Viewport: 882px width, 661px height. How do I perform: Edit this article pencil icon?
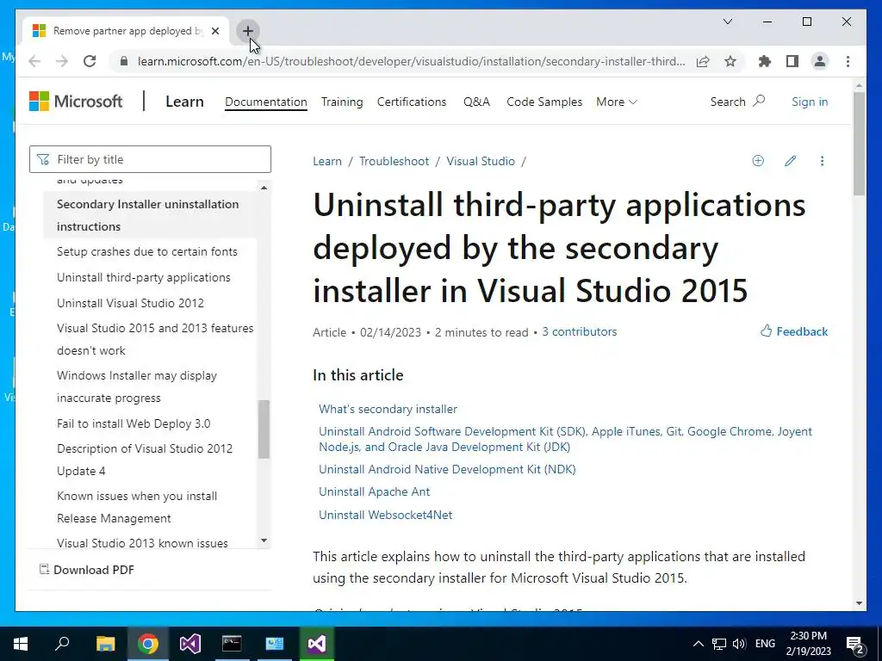[791, 161]
